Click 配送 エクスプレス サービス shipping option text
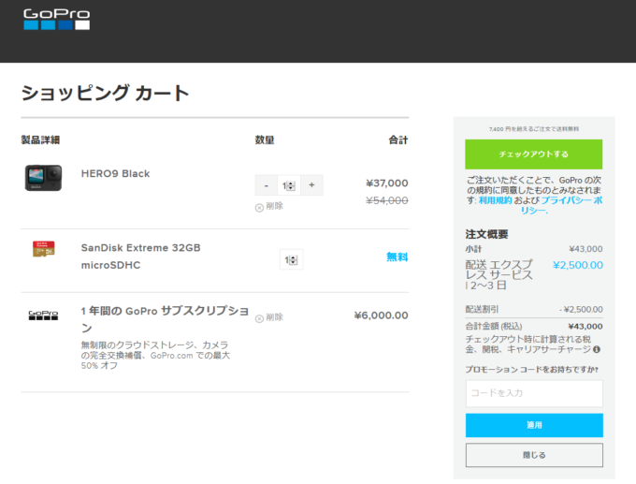The image size is (636, 484). pyautogui.click(x=499, y=275)
